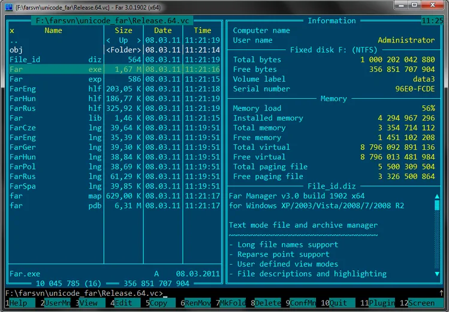The width and height of the screenshot is (449, 312).
Task: Select the highlighted Far exe file
Action: pyautogui.click(x=114, y=69)
